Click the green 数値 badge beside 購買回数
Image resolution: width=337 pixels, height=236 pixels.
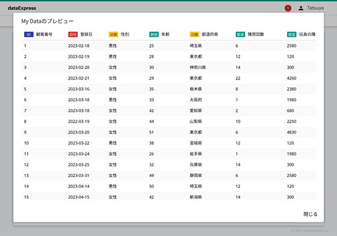[240, 34]
